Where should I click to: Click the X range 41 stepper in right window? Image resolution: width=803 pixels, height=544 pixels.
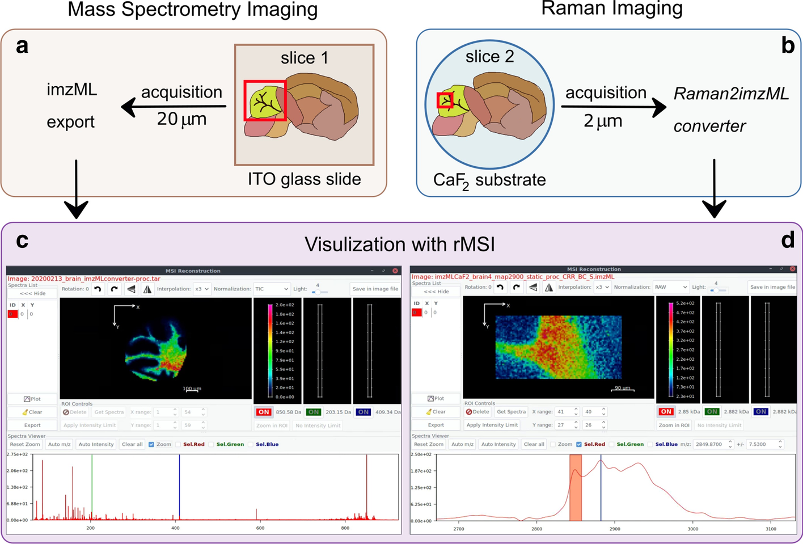(x=567, y=412)
